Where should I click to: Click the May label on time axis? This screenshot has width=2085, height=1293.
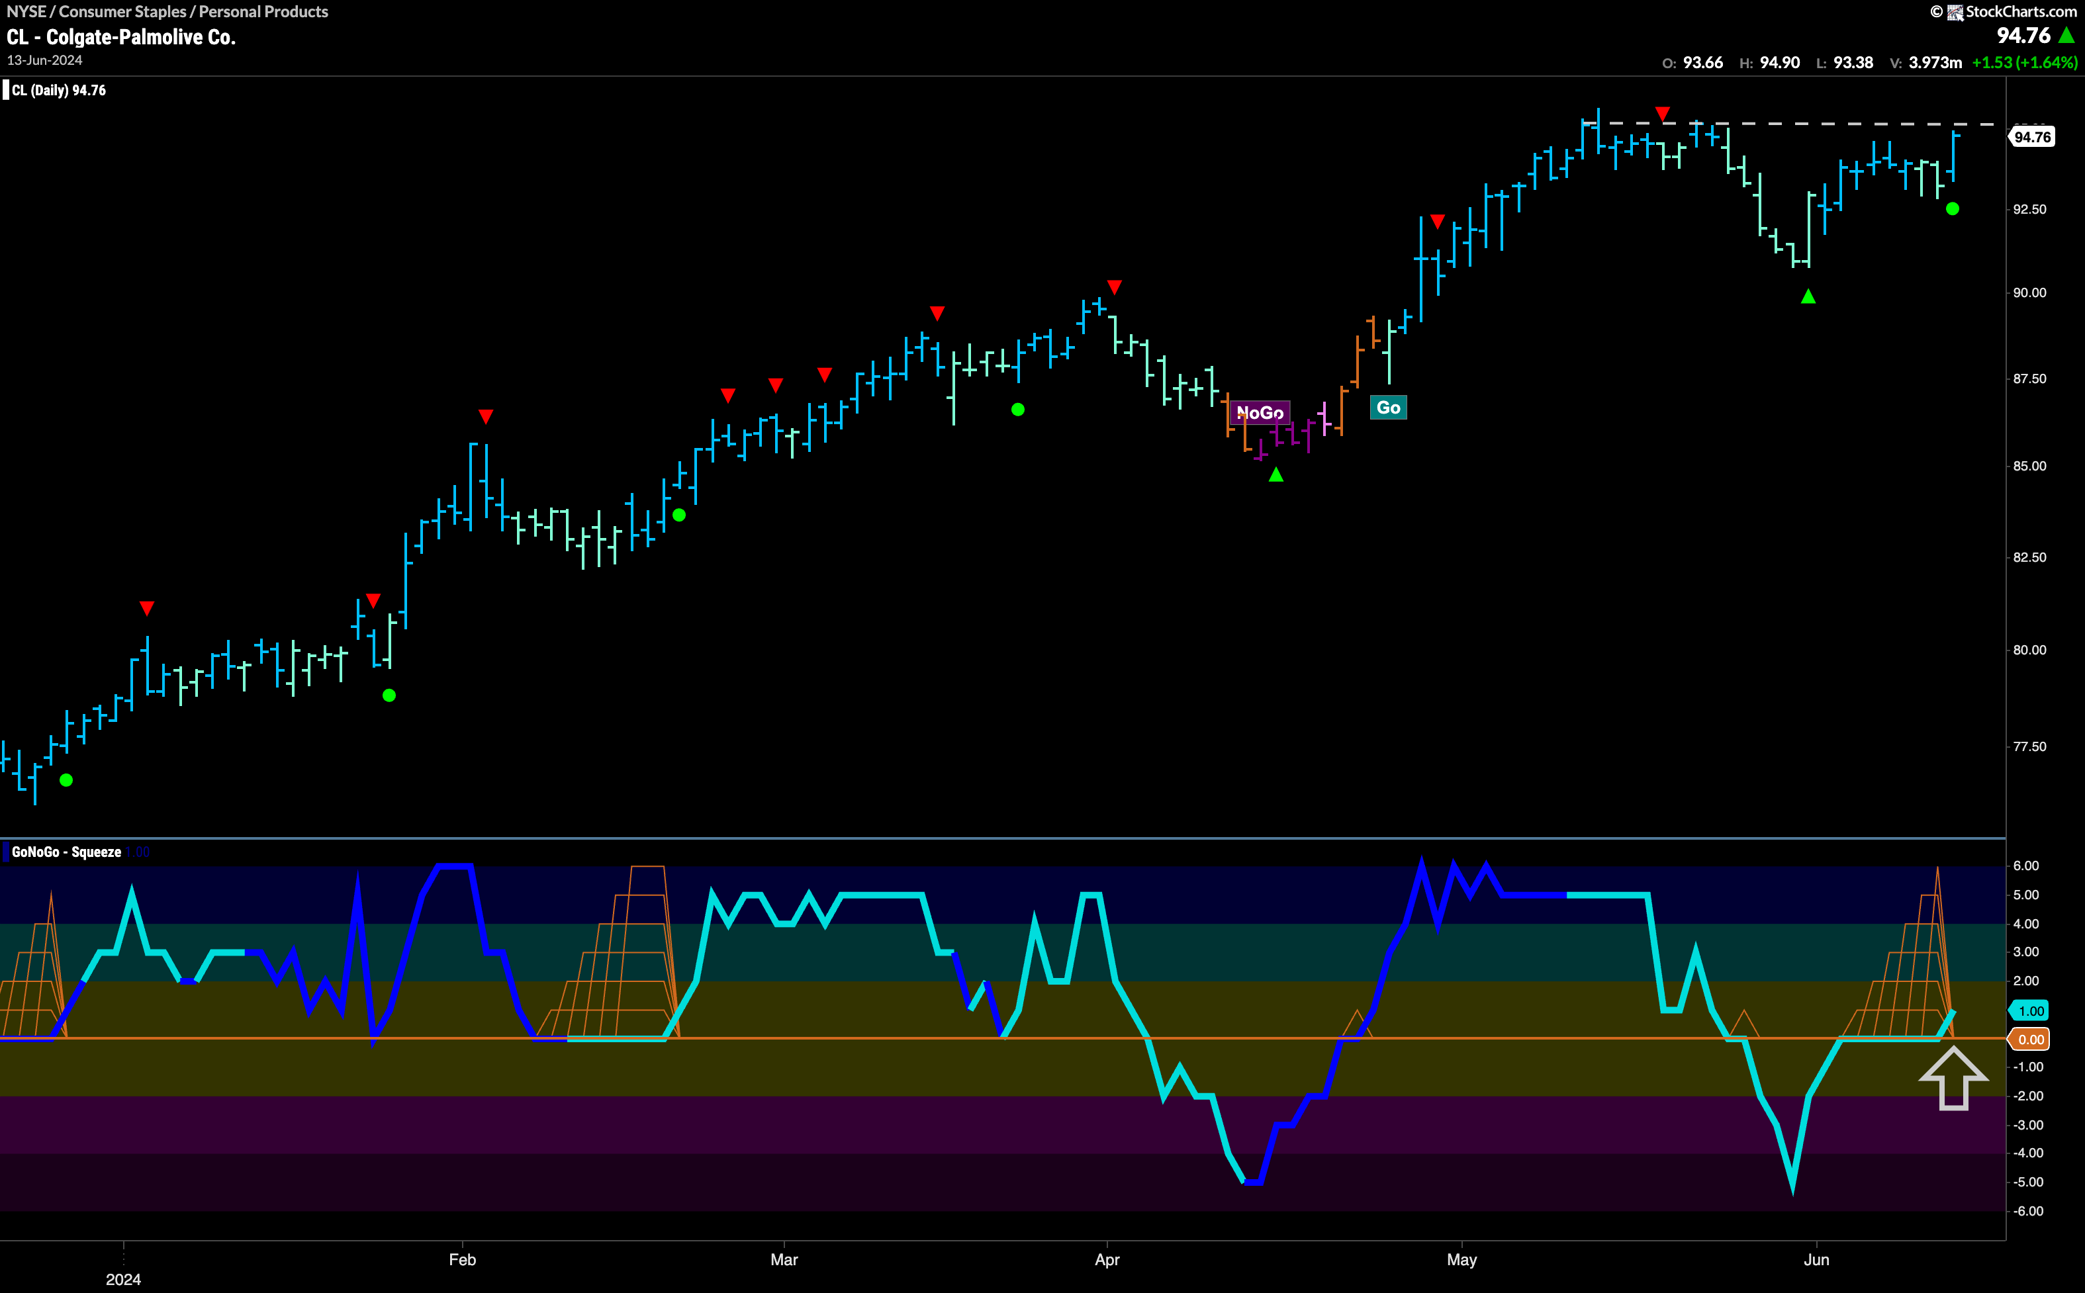(1461, 1260)
